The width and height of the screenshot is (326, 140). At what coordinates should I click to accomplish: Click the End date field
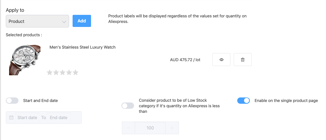(x=58, y=118)
